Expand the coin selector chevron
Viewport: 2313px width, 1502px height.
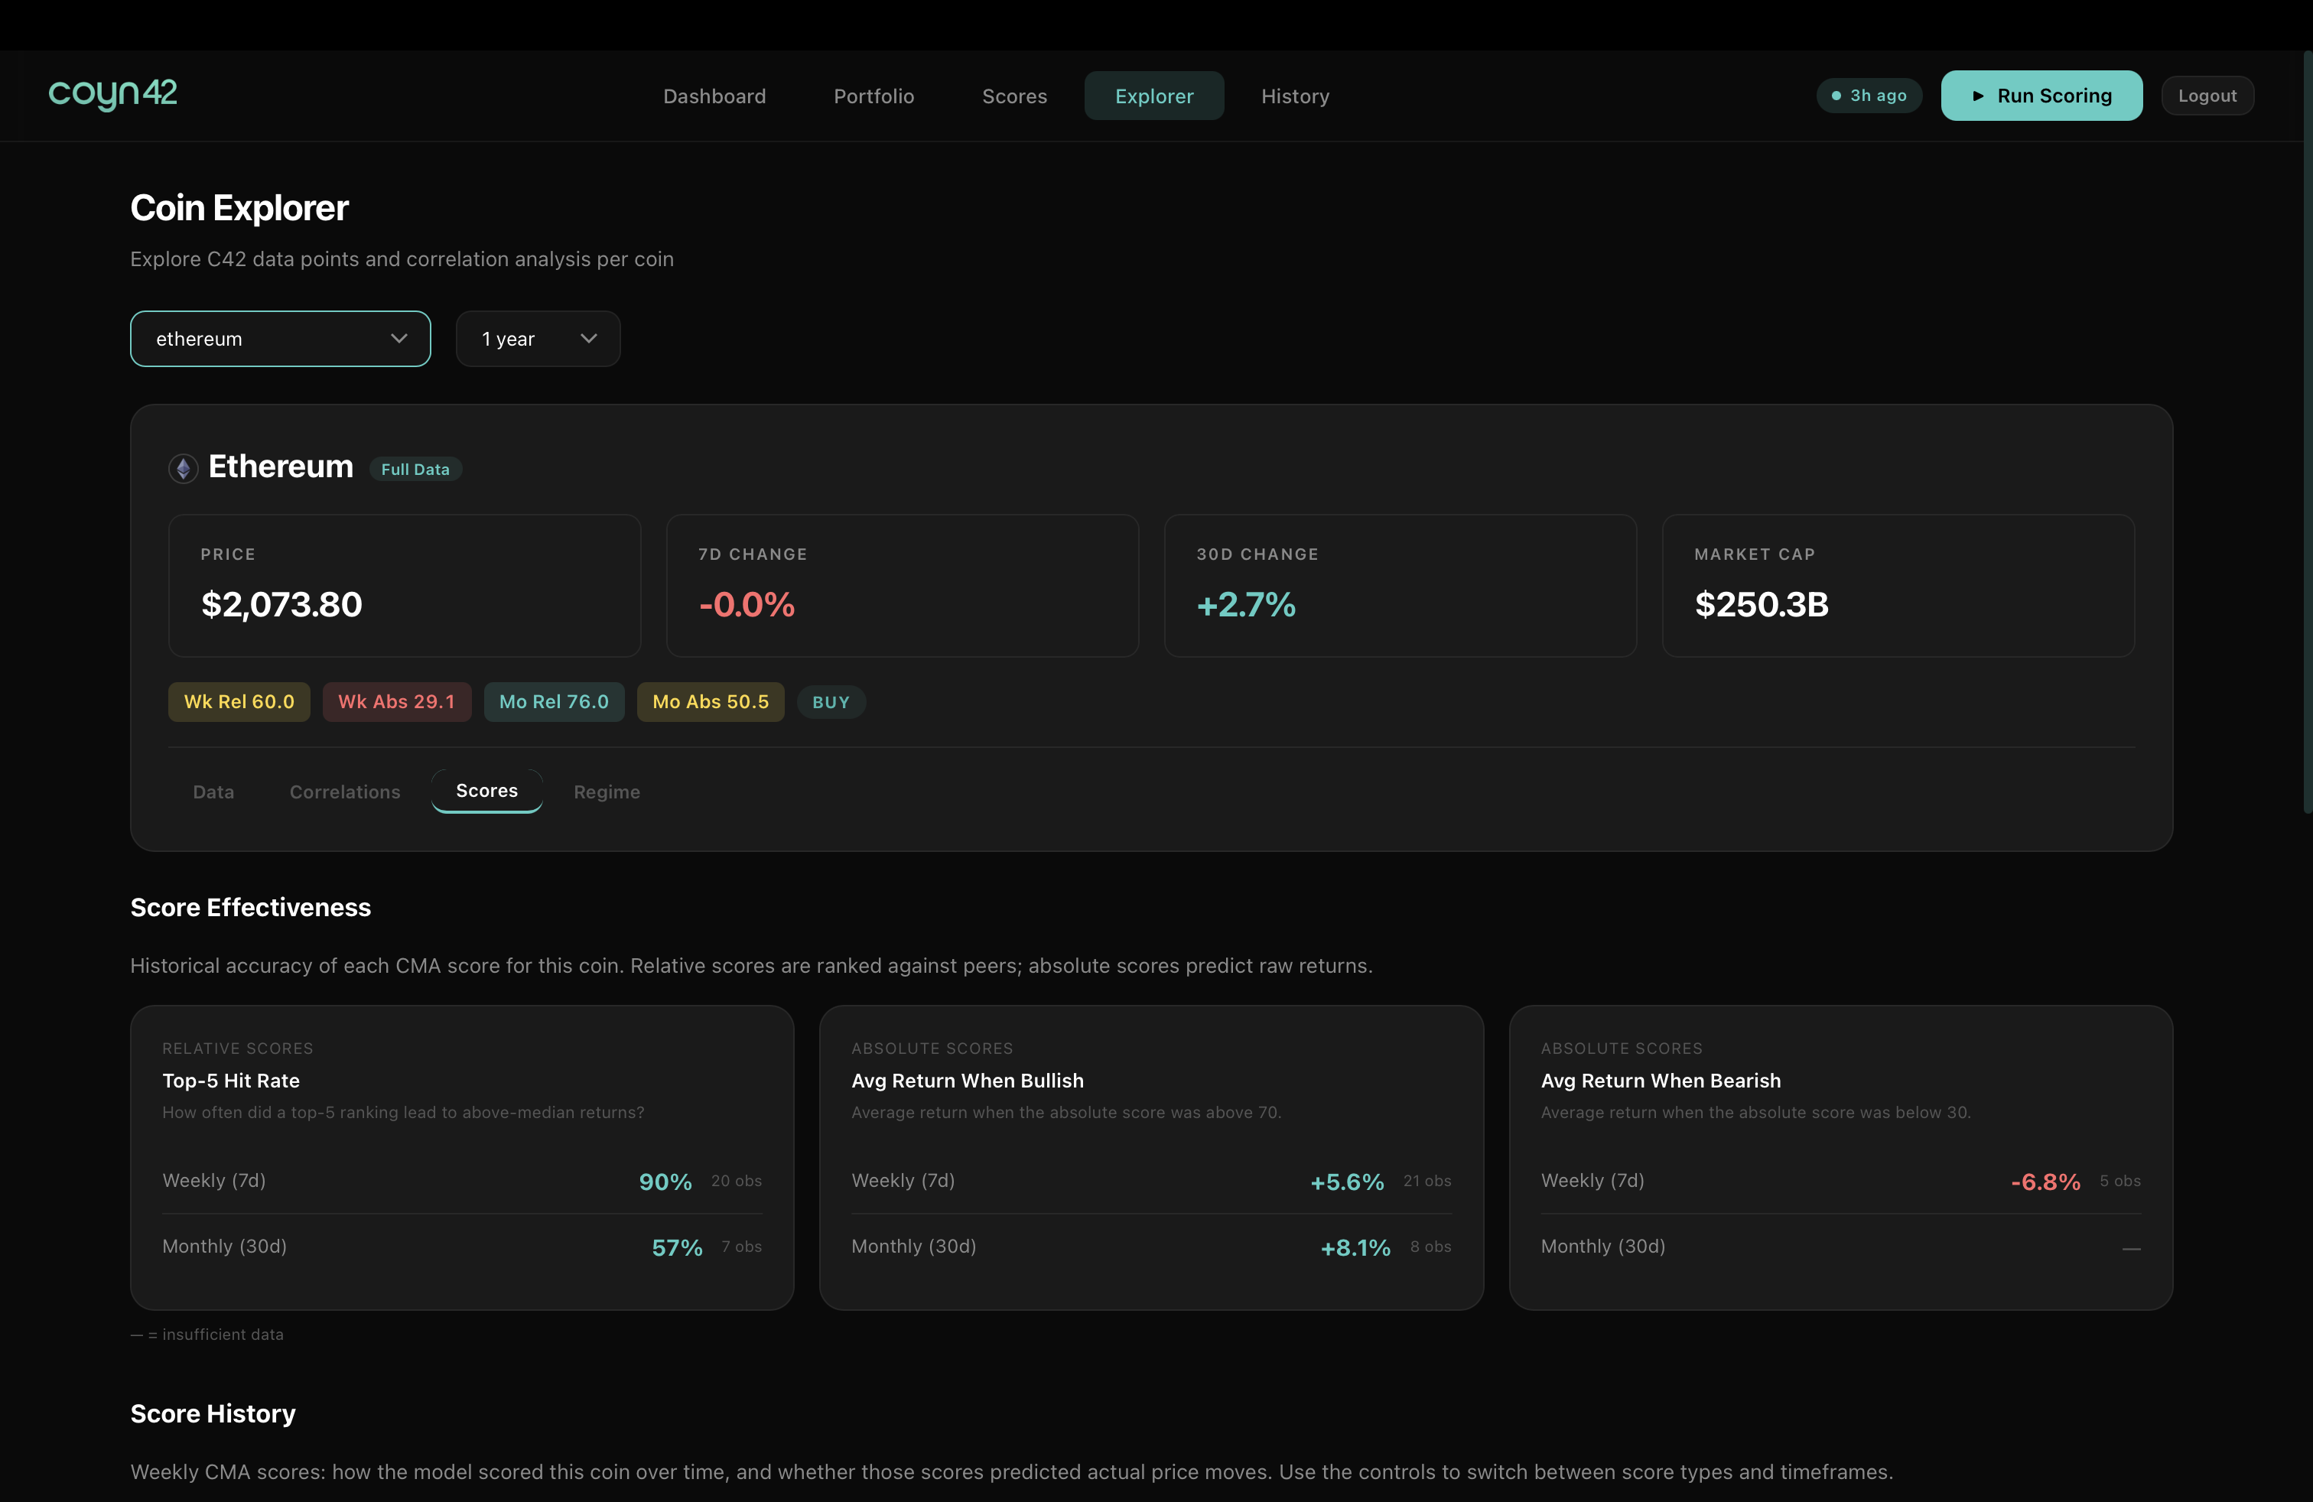399,338
